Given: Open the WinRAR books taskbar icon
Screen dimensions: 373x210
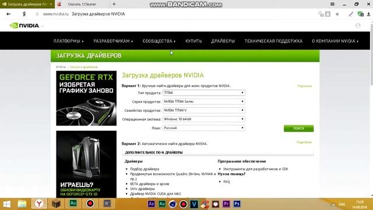Looking at the screenshot, I should (57, 204).
